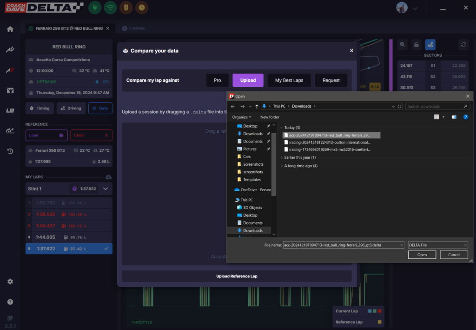Open the Organize dropdown menu
476x330 pixels.
click(242, 117)
